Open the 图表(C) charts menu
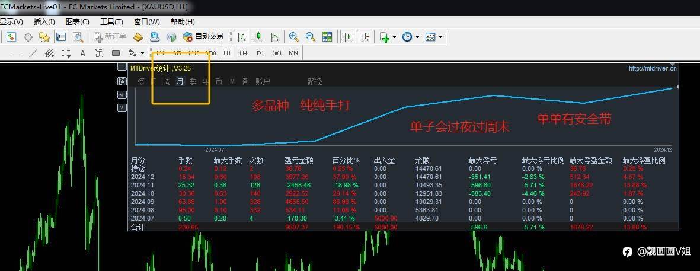The image size is (700, 271). (77, 22)
